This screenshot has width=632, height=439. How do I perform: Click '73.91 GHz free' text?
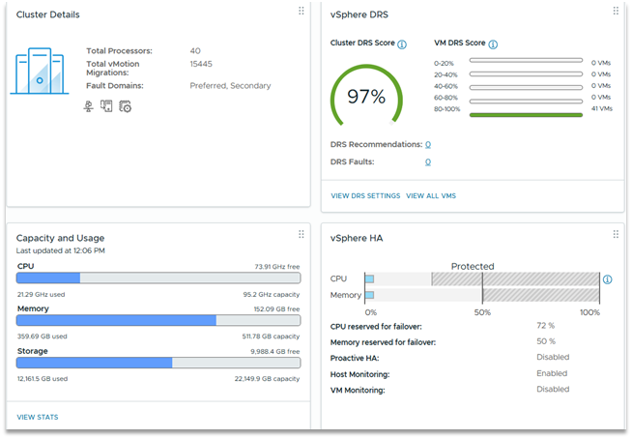(x=277, y=266)
